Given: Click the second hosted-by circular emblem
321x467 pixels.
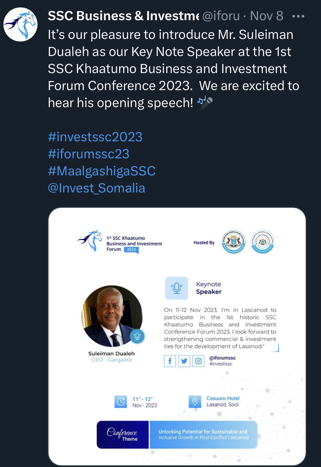Looking at the screenshot, I should click(263, 242).
